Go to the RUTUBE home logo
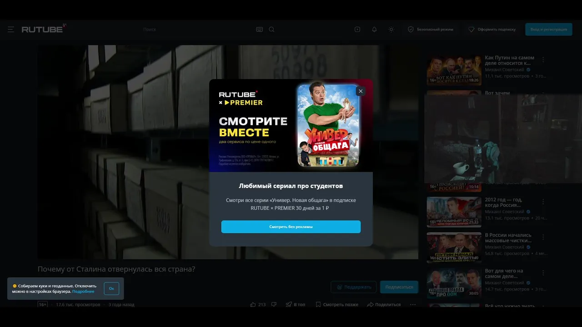Screen dimensions: 582x327 [44, 29]
